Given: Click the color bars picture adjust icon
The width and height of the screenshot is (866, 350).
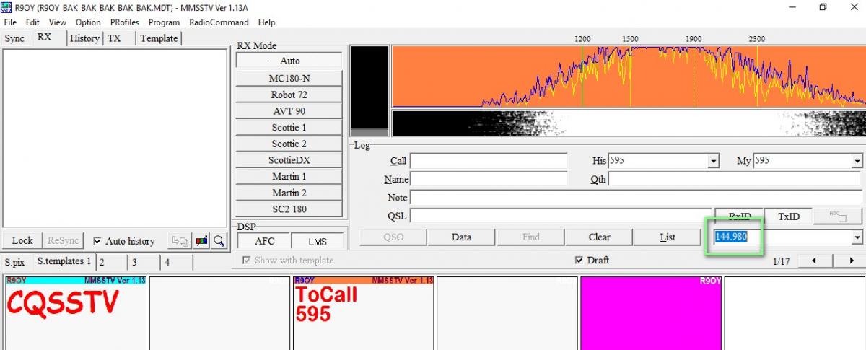Looking at the screenshot, I should 202,241.
